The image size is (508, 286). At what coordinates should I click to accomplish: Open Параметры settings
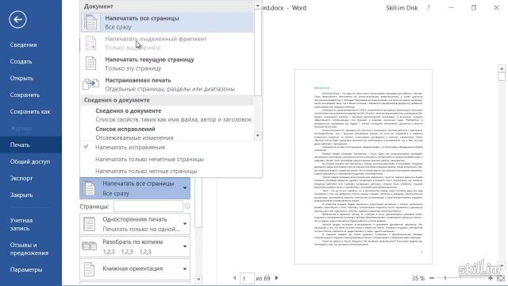pos(26,269)
